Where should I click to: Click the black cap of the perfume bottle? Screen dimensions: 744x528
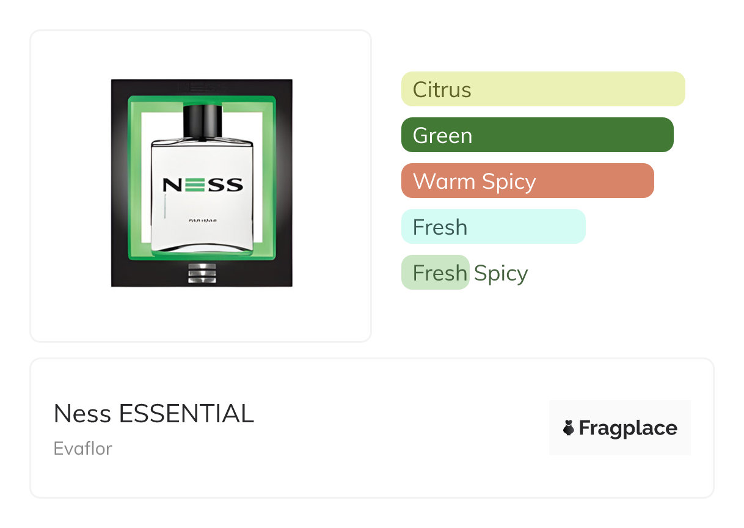202,120
